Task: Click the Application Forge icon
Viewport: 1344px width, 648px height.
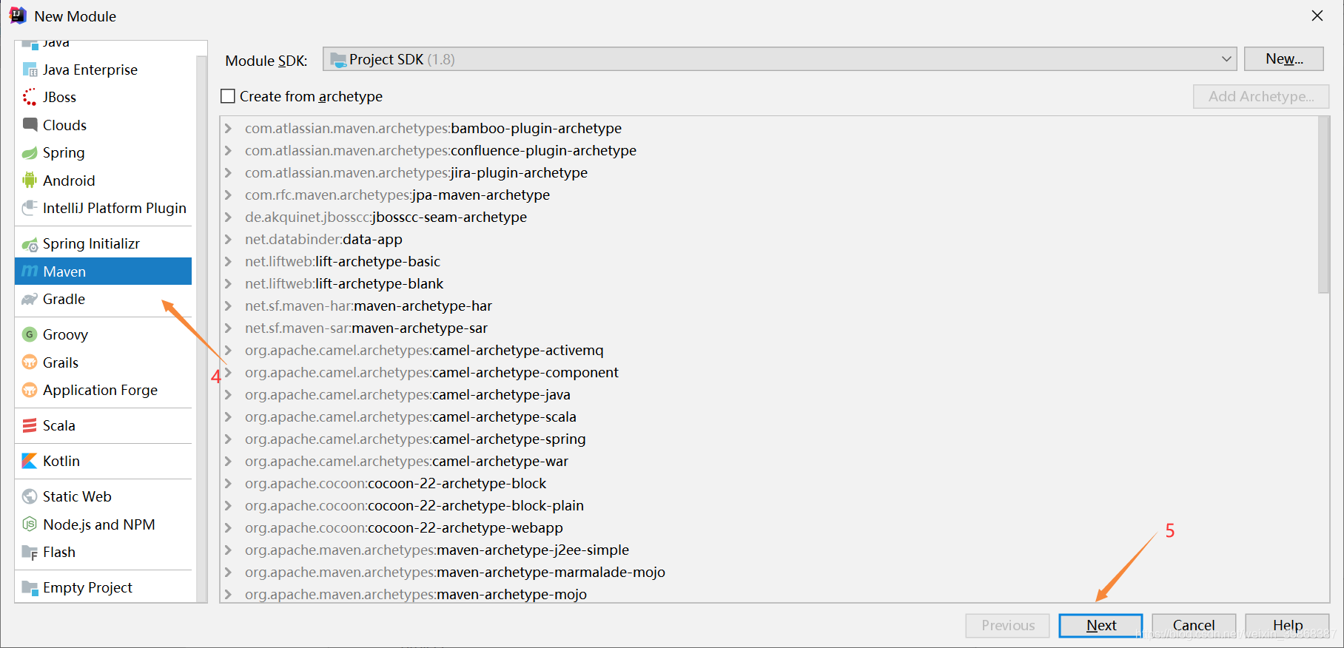Action: coord(30,390)
